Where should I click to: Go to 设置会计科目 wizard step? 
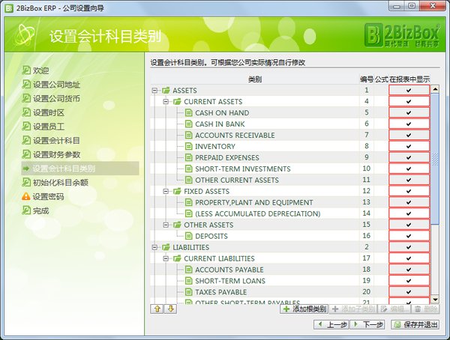coord(56,141)
